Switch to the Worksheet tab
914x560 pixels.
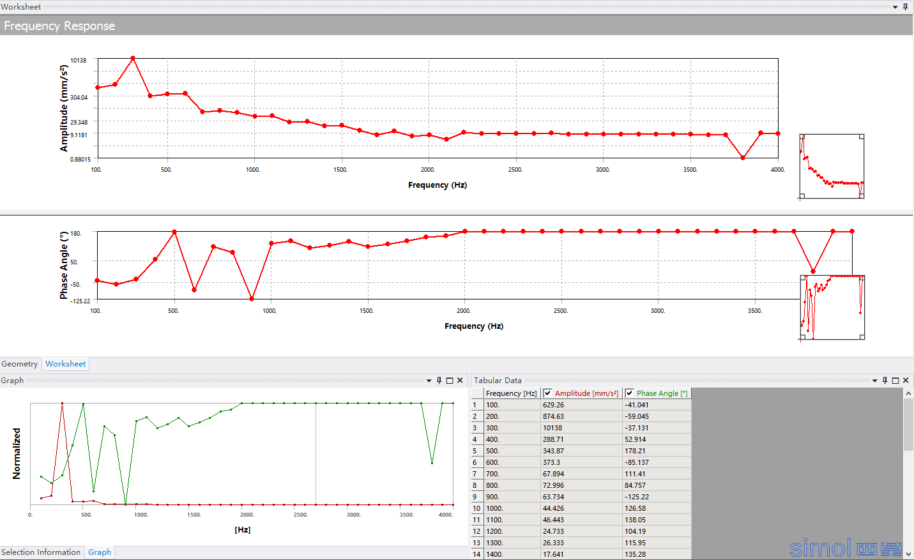[65, 364]
